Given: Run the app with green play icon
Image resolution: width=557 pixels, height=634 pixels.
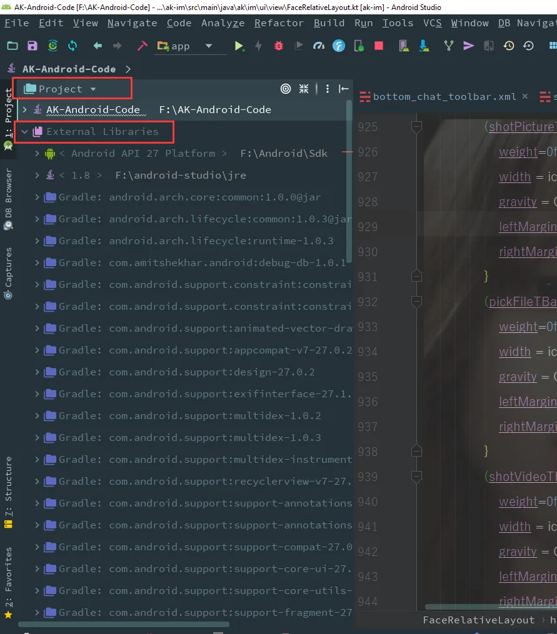Looking at the screenshot, I should [239, 46].
